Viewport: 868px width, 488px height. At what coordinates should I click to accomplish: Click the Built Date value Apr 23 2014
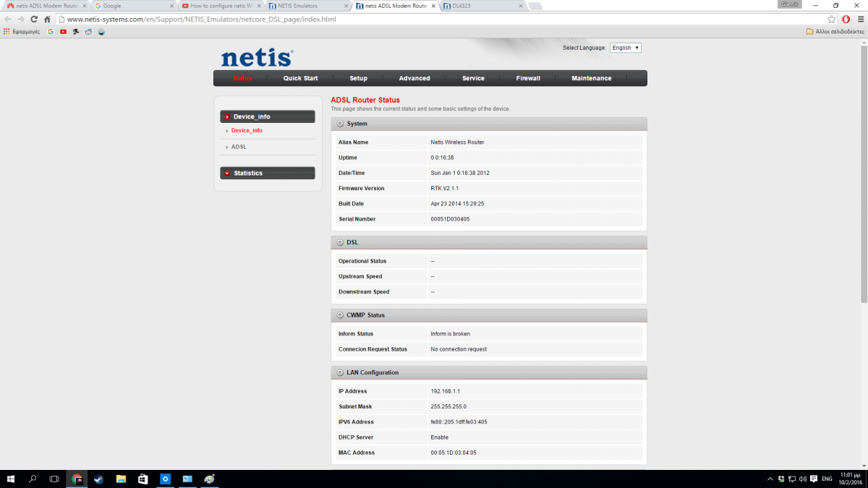pos(457,204)
